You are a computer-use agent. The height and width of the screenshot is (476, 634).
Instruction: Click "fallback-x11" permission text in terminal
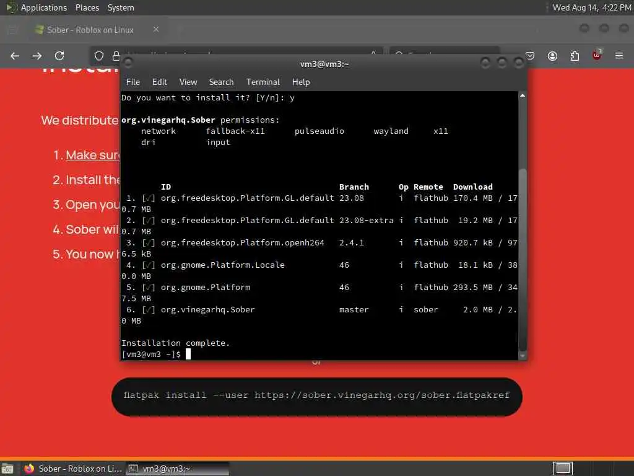(x=235, y=131)
